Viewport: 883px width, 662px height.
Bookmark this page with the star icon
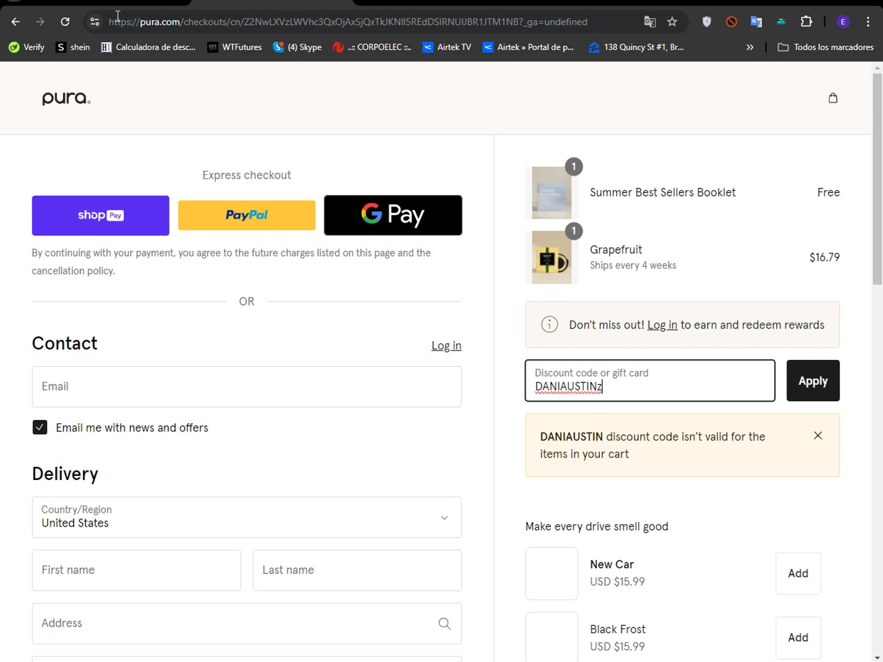click(672, 22)
